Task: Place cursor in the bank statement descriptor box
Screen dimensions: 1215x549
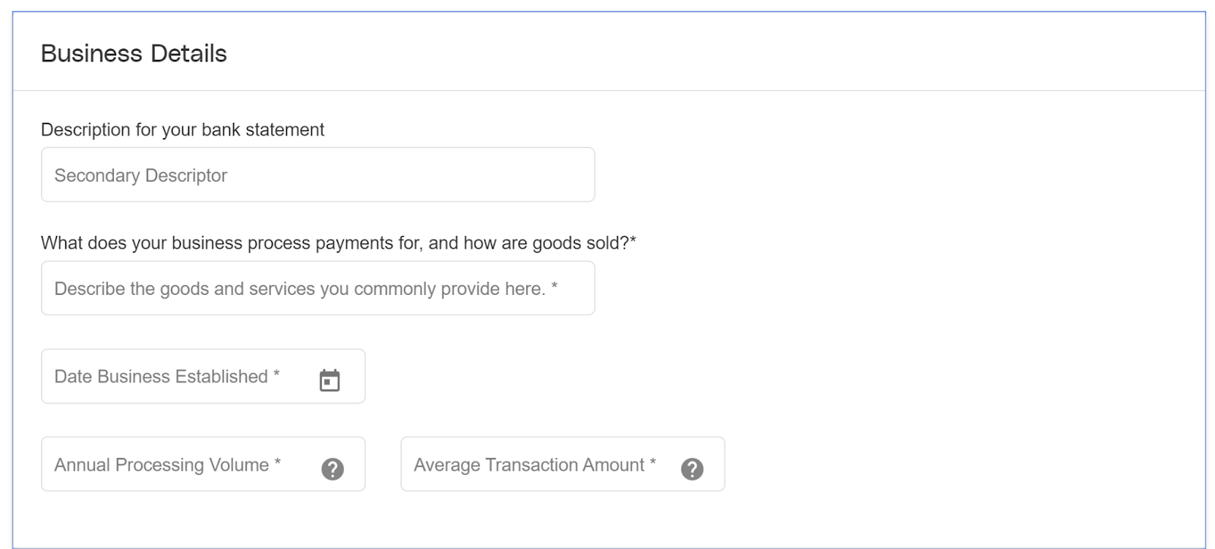Action: click(x=317, y=174)
